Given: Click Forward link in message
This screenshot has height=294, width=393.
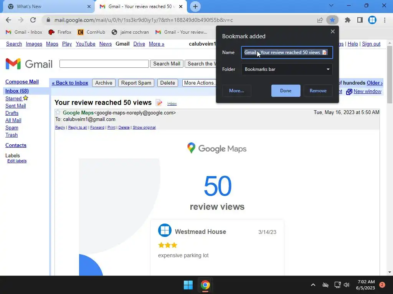Looking at the screenshot, I should [97, 127].
